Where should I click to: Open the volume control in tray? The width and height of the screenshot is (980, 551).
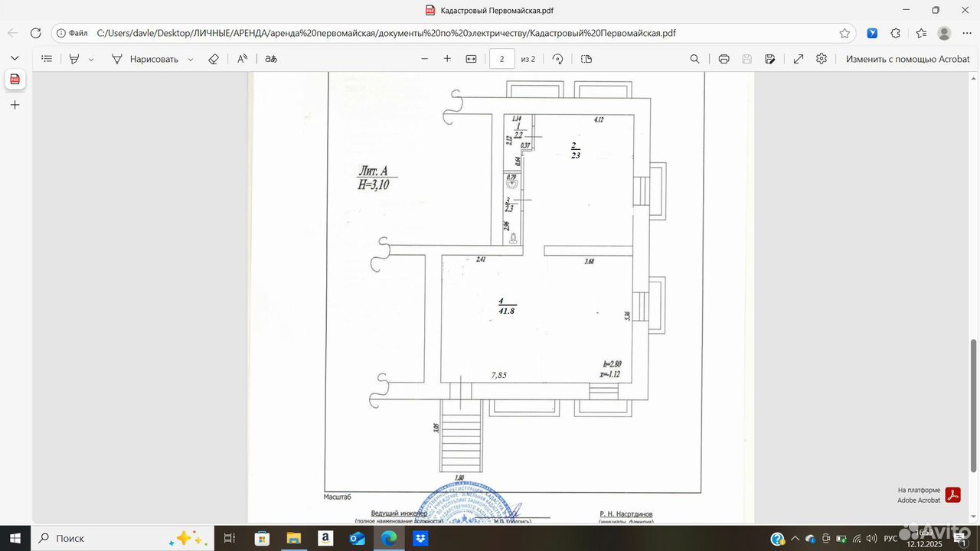click(871, 538)
